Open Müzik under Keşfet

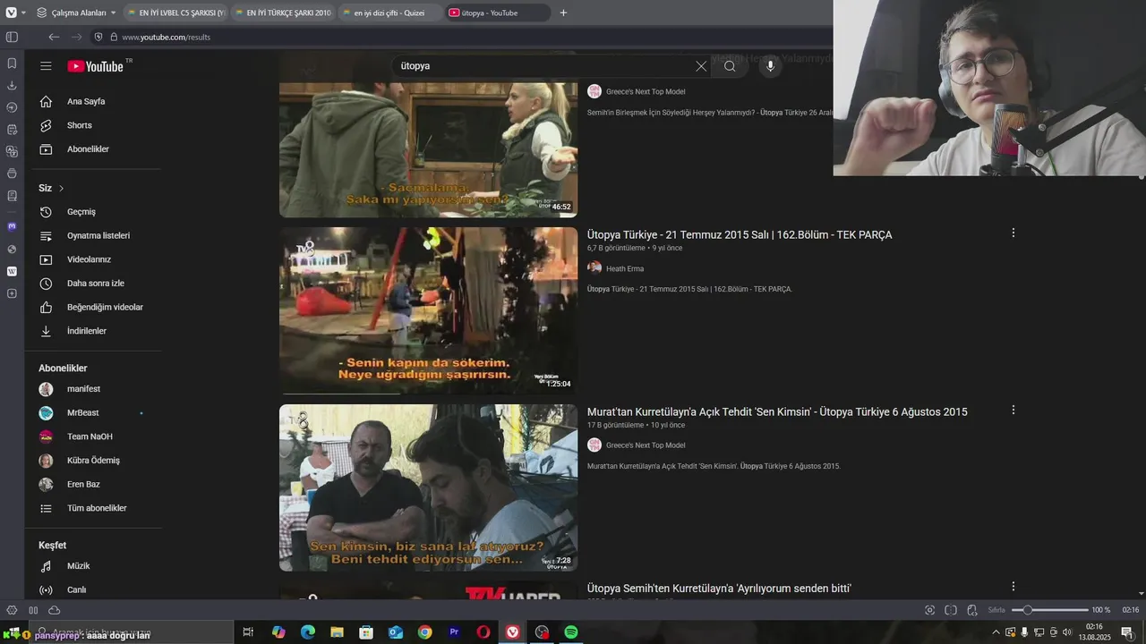tap(97, 566)
